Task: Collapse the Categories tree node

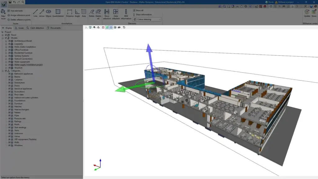Action: (x=2, y=71)
